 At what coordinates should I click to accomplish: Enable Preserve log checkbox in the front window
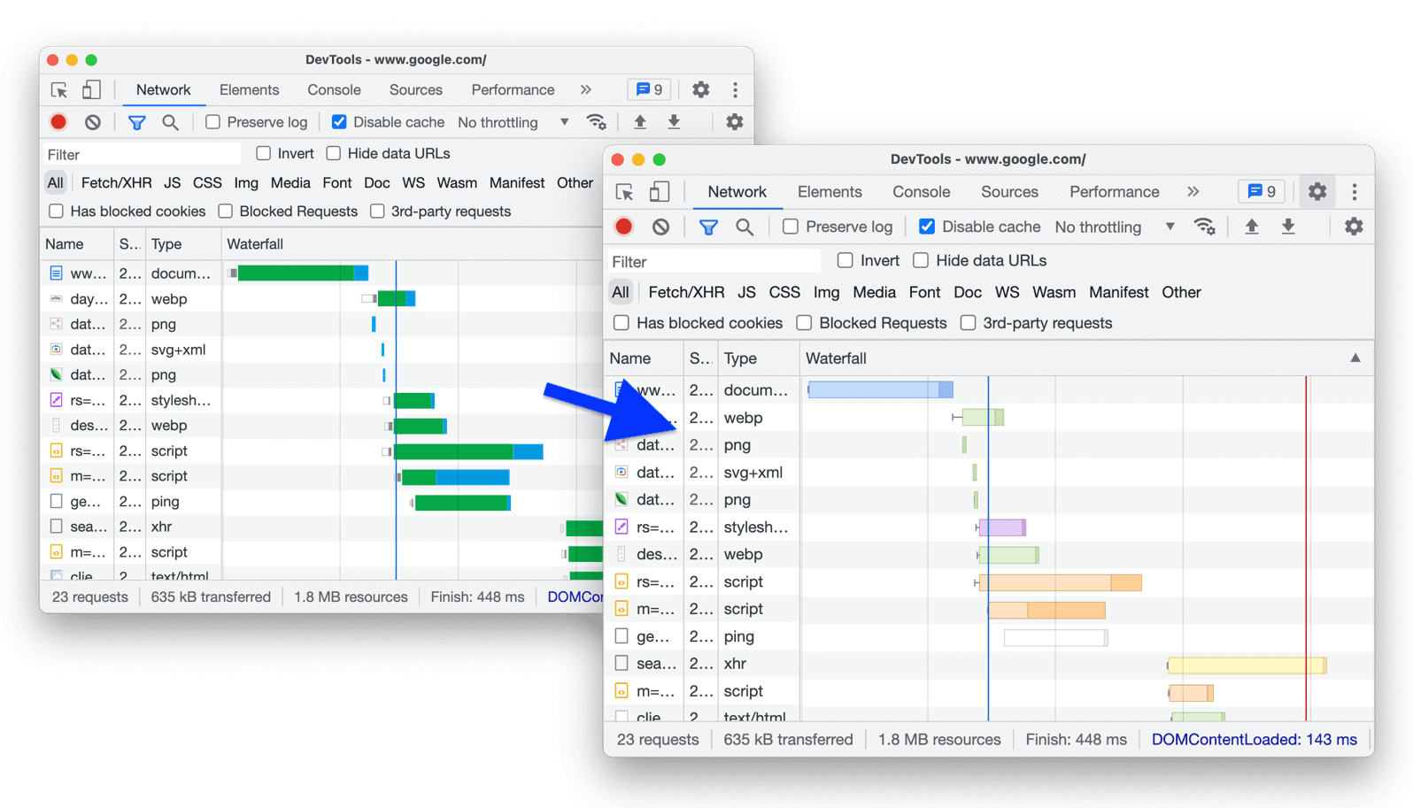791,227
